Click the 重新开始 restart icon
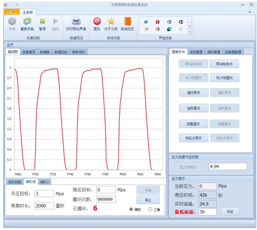 [x=27, y=21]
